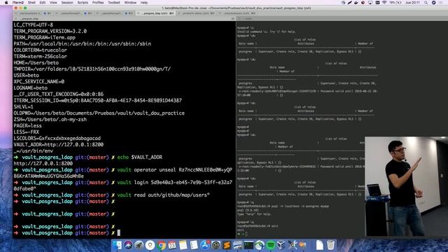Open Finder from the dock
The width and height of the screenshot is (448, 252).
(117, 245)
